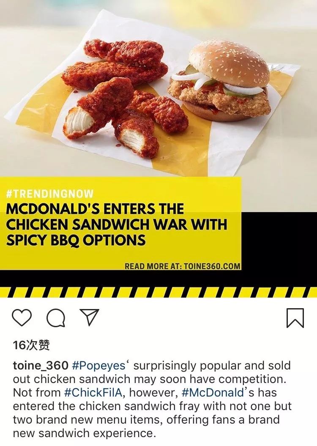Screen dimensions: 317x446
Task: Like the post with the heart icon
Action: pos(22,317)
